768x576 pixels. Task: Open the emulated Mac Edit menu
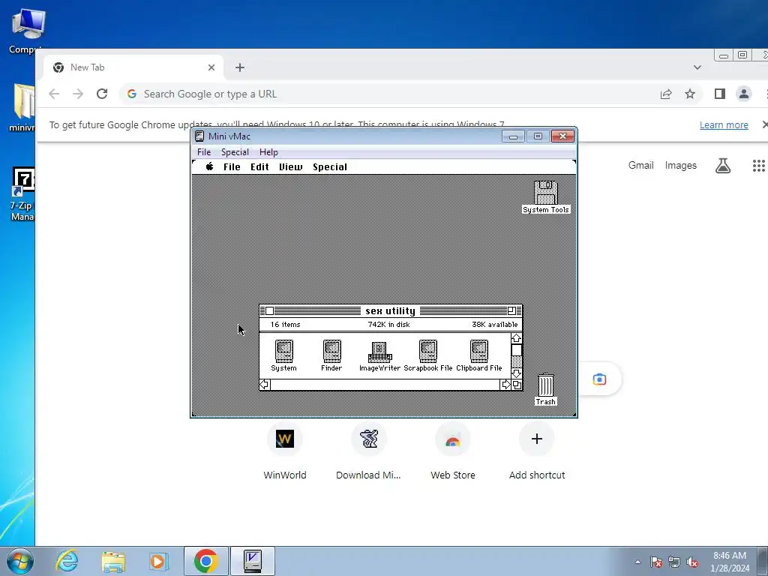click(259, 167)
